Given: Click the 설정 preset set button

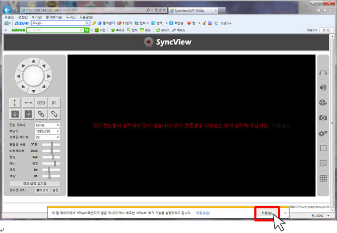Looking at the screenshot, I should tap(55, 190).
